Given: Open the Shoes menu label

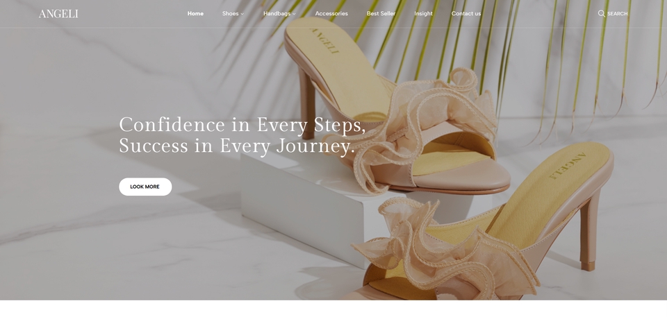Looking at the screenshot, I should [230, 14].
